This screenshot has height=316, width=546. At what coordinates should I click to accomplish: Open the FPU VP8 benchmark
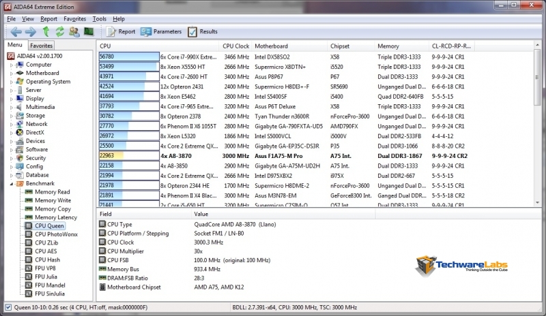(45, 268)
